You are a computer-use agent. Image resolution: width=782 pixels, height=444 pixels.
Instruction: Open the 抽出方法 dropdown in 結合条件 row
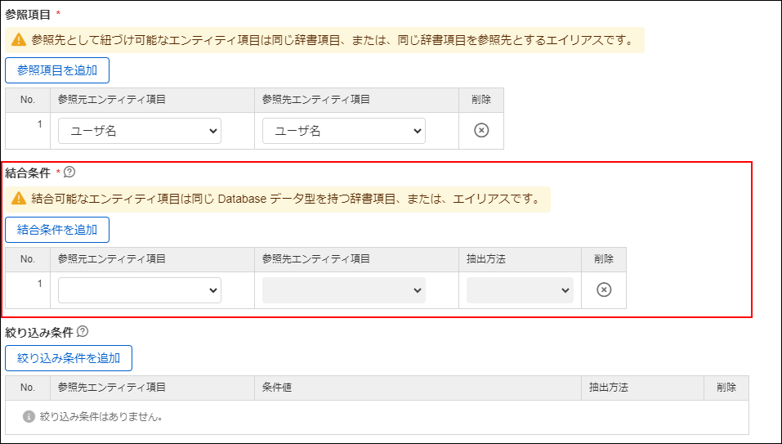coord(521,290)
